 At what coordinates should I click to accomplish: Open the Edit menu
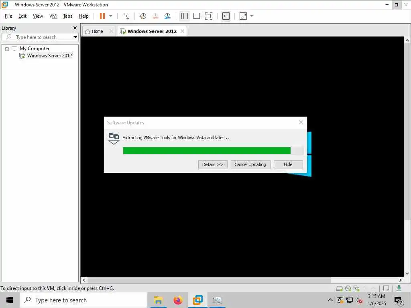coord(22,16)
